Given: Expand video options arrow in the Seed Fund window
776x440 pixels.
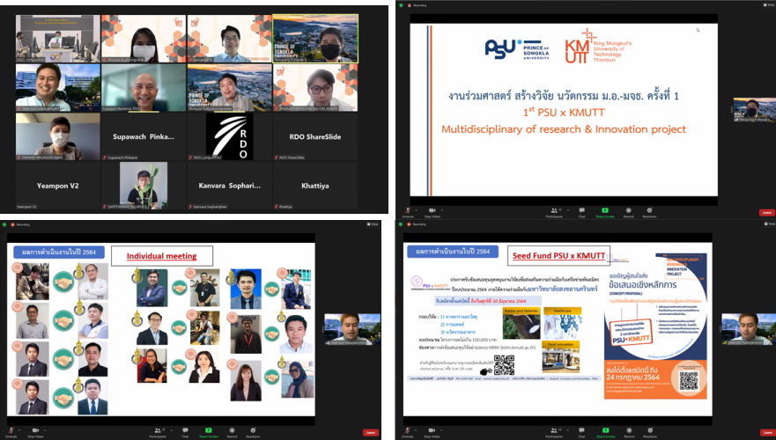Looking at the screenshot, I should click(x=441, y=430).
